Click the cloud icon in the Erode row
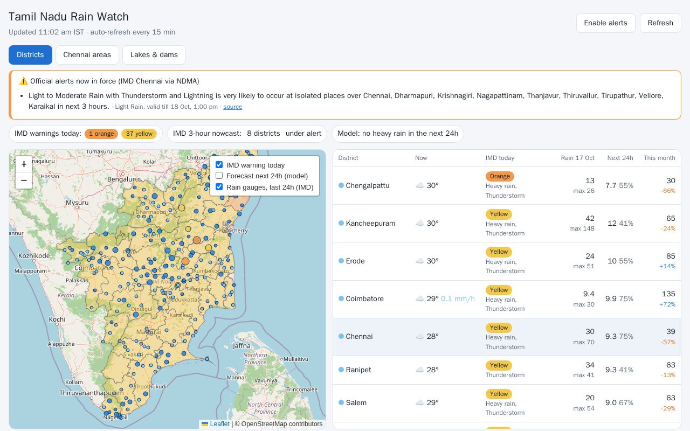This screenshot has width=690, height=431. [419, 261]
